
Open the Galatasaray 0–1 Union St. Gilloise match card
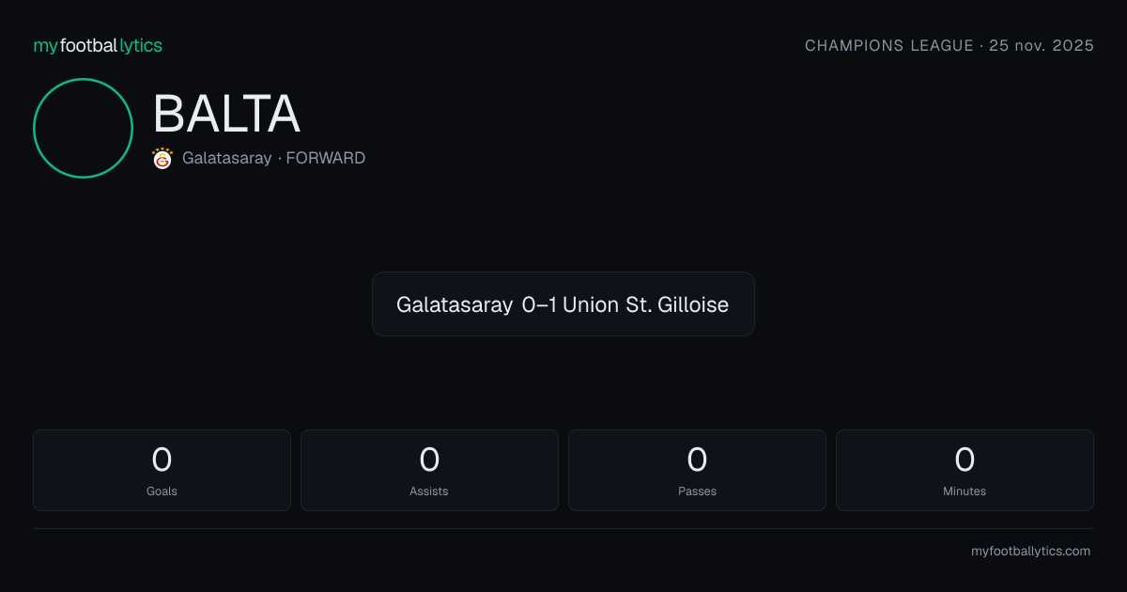click(x=563, y=304)
